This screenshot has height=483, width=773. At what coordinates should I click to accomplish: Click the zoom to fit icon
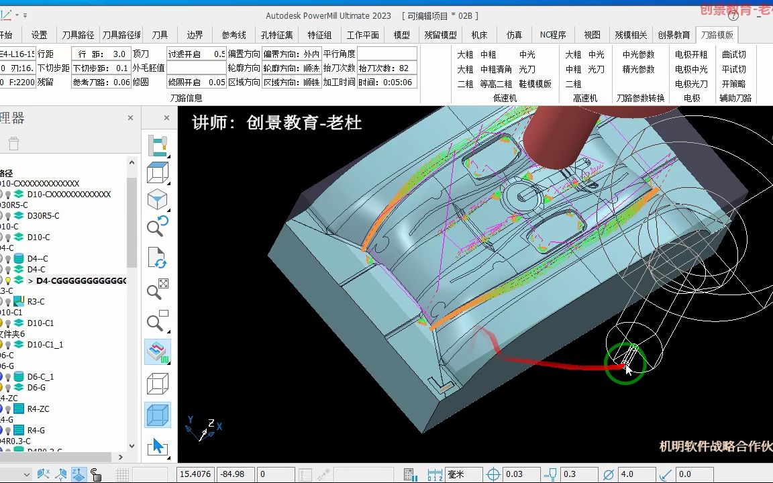point(158,290)
